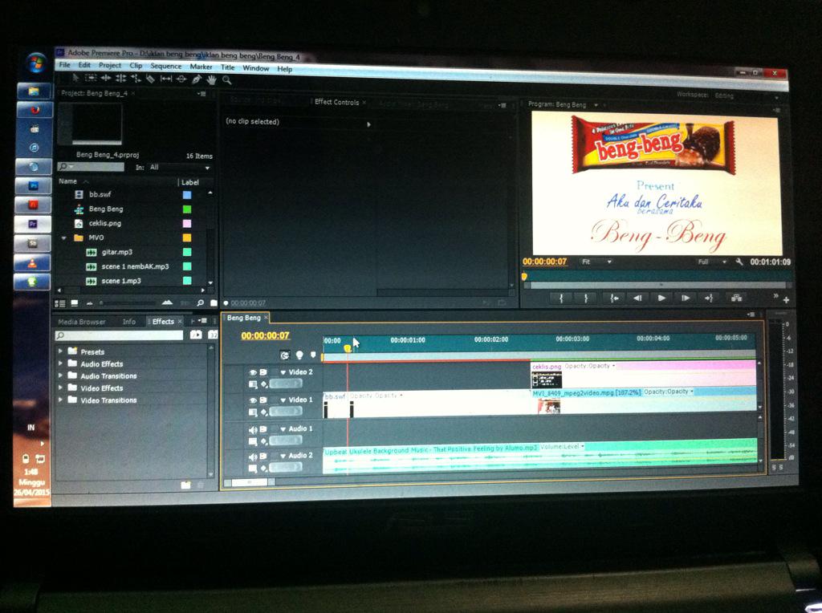Click the Effects panel search field
The width and height of the screenshot is (822, 613).
click(120, 335)
